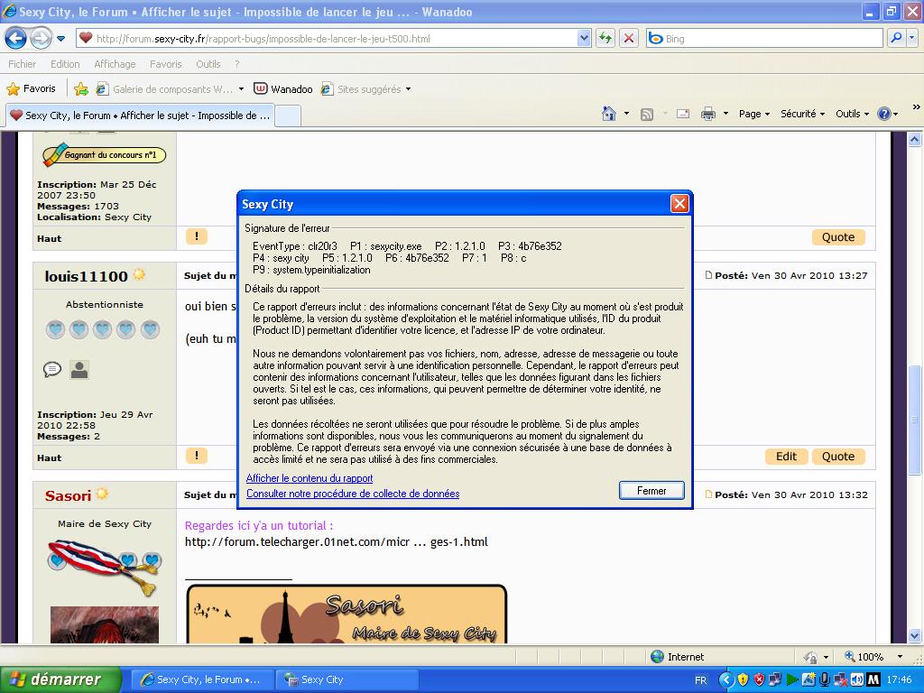Click the report icon on the top post
The width and height of the screenshot is (924, 693).
pyautogui.click(x=196, y=236)
